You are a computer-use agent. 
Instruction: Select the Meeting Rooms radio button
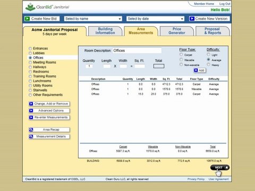pos(30,63)
